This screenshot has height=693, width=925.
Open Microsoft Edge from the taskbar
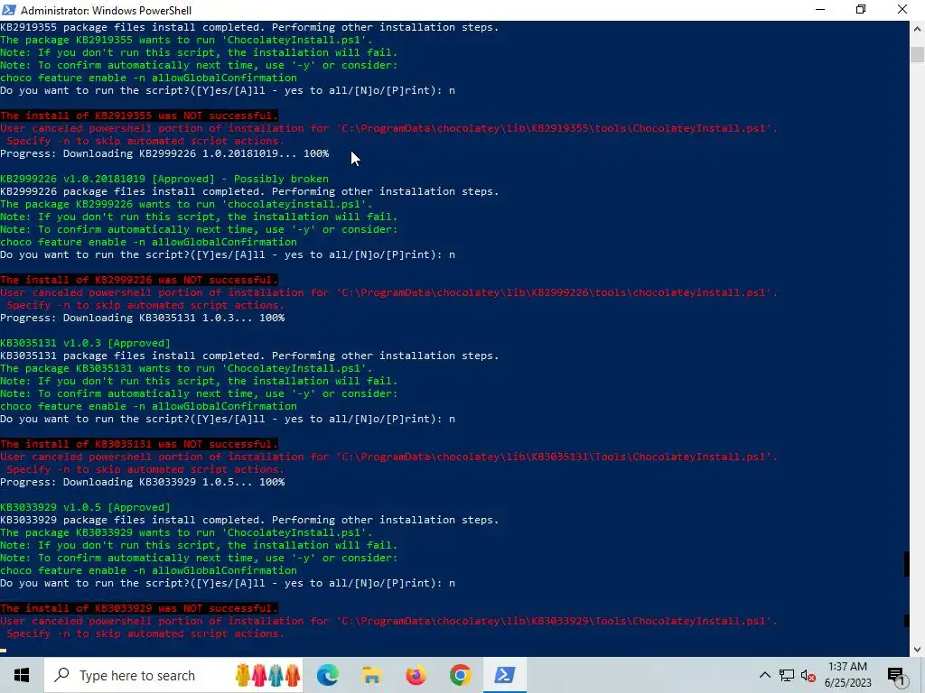pos(328,675)
